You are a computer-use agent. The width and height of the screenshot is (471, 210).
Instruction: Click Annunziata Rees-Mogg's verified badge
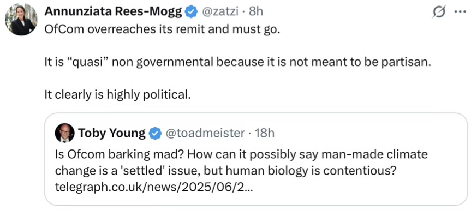pyautogui.click(x=192, y=12)
